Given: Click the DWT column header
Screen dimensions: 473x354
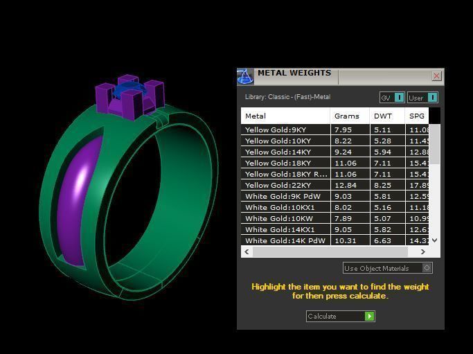Looking at the screenshot, I should 387,116.
